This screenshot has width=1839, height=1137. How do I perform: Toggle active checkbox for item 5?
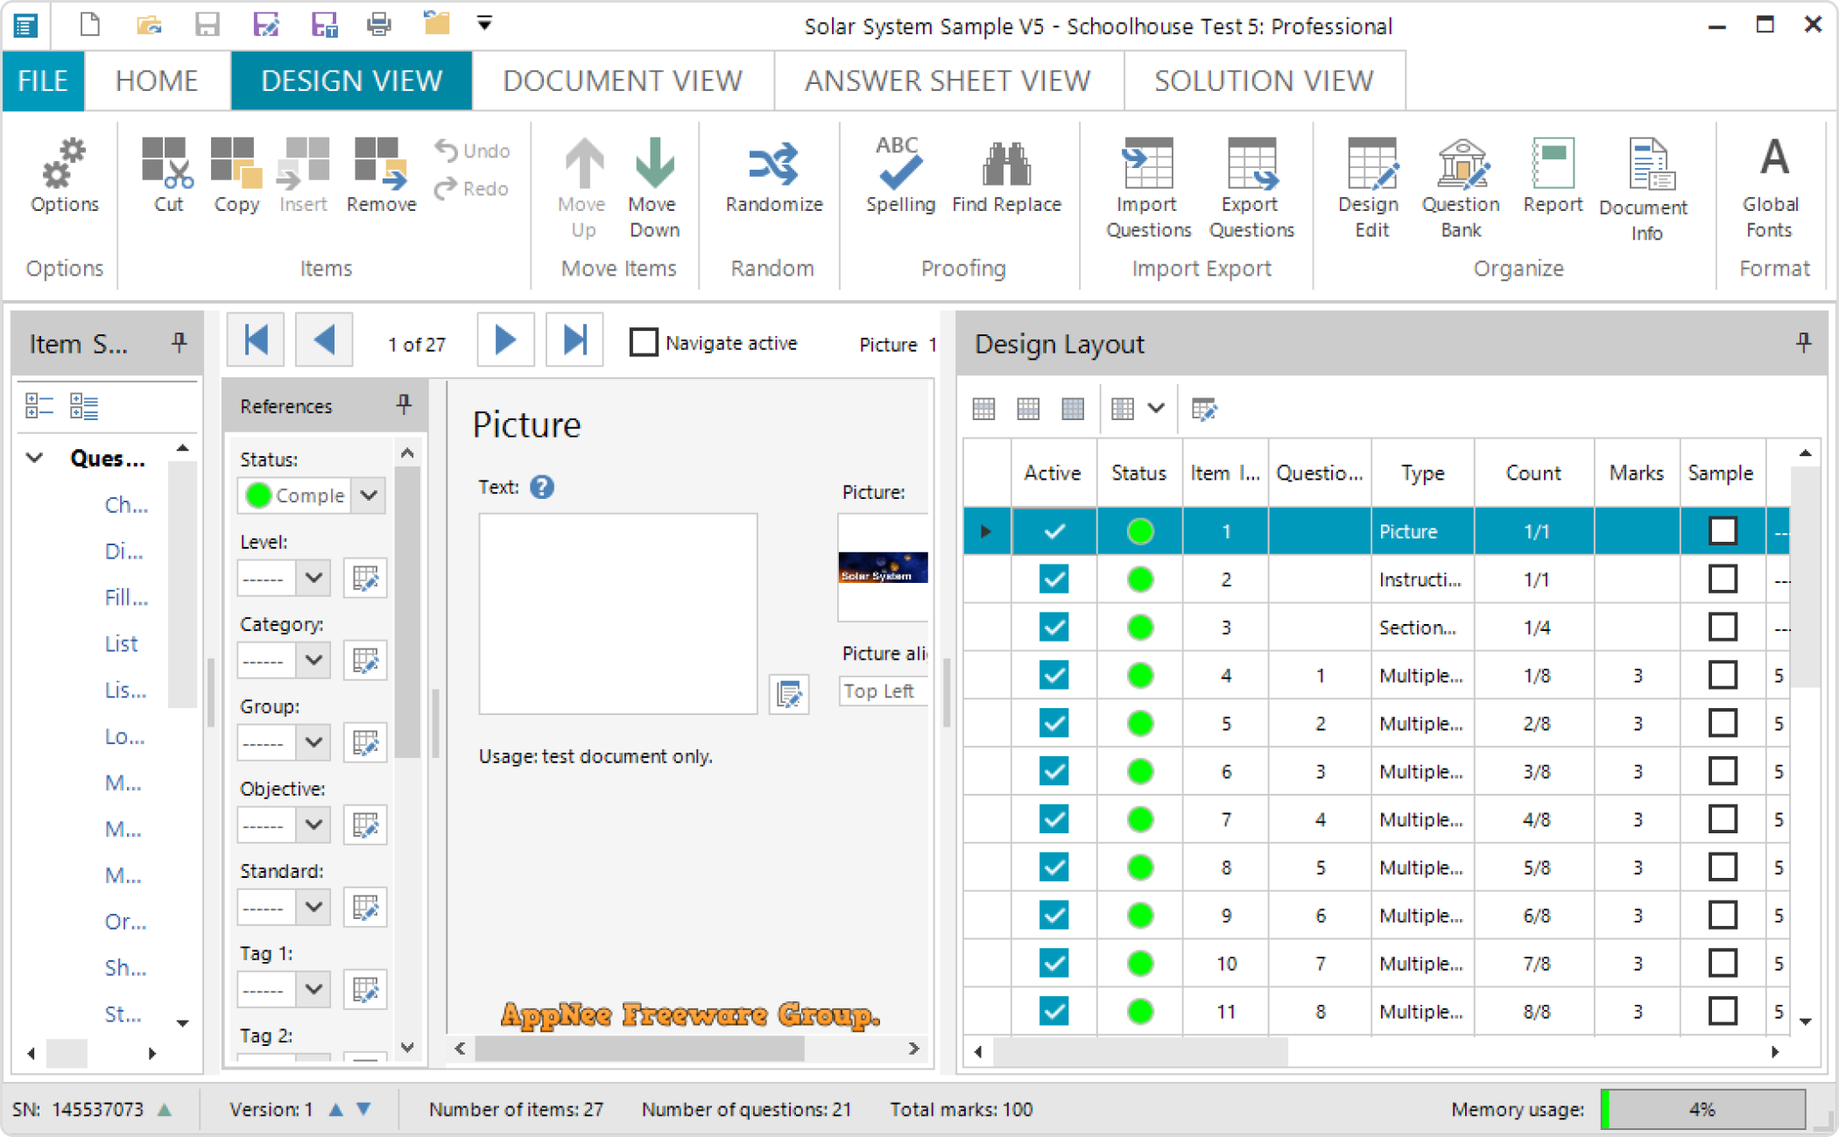pos(1051,721)
